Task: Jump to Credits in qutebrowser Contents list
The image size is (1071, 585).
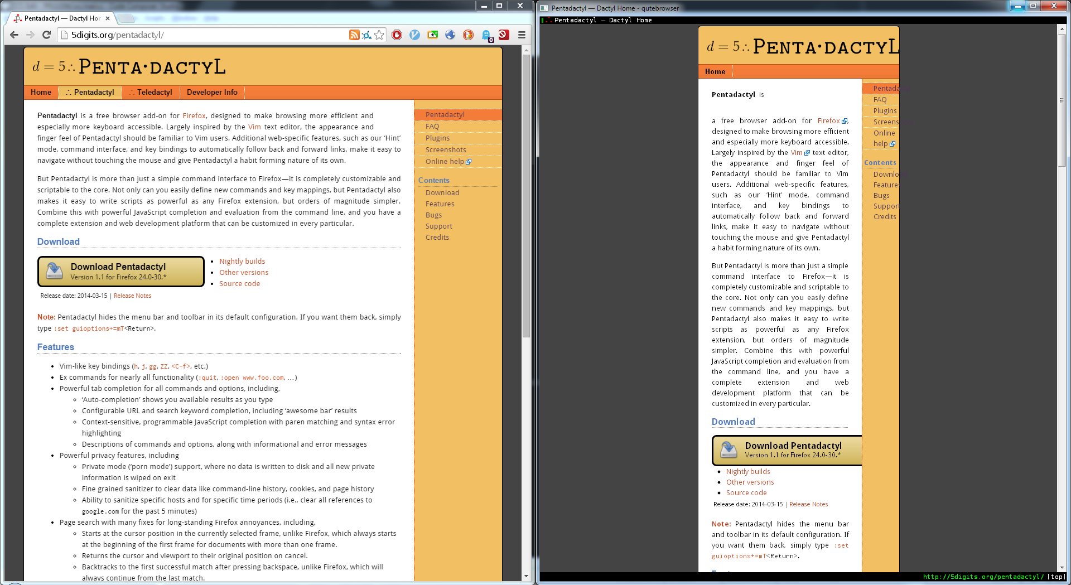Action: click(885, 216)
